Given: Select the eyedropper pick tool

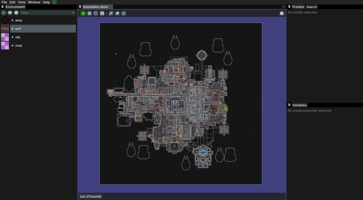Looking at the screenshot, I should (111, 14).
